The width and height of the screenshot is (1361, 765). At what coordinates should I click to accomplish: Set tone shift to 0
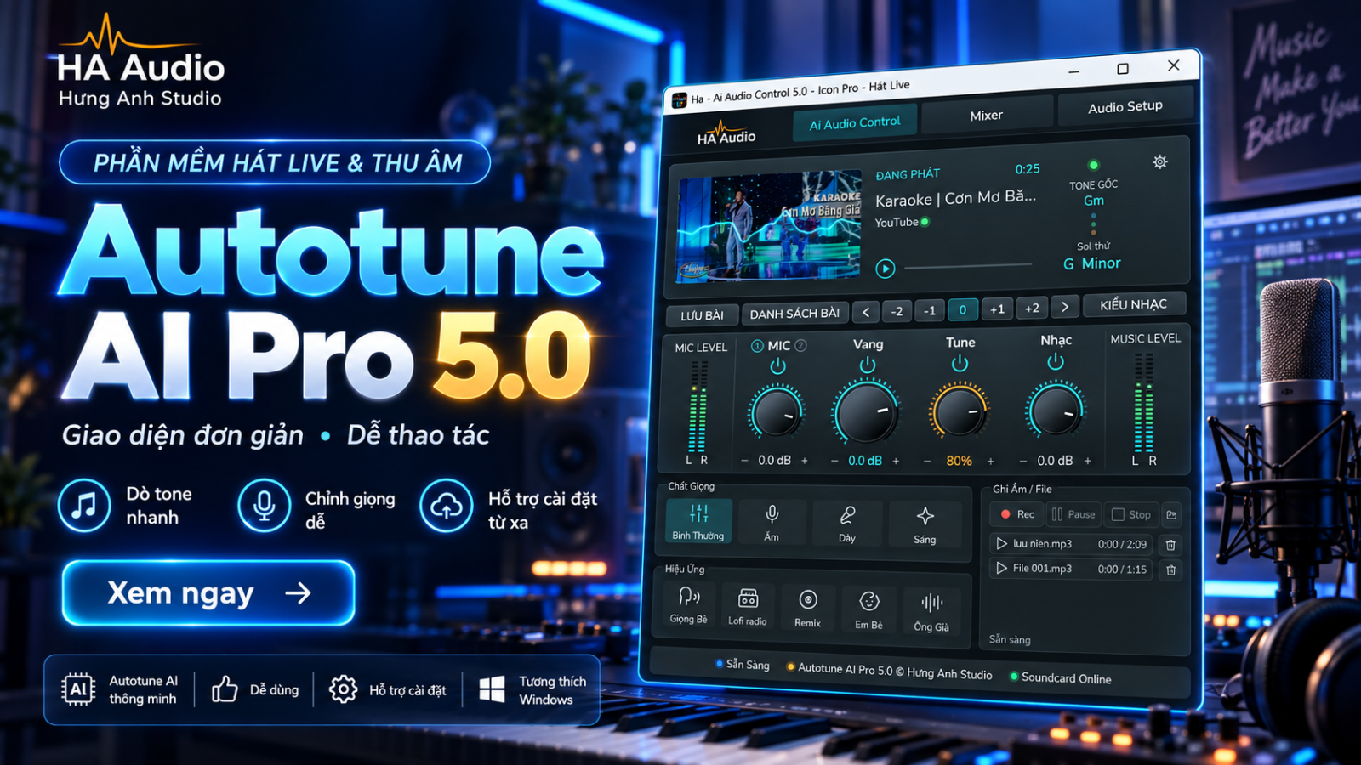963,309
